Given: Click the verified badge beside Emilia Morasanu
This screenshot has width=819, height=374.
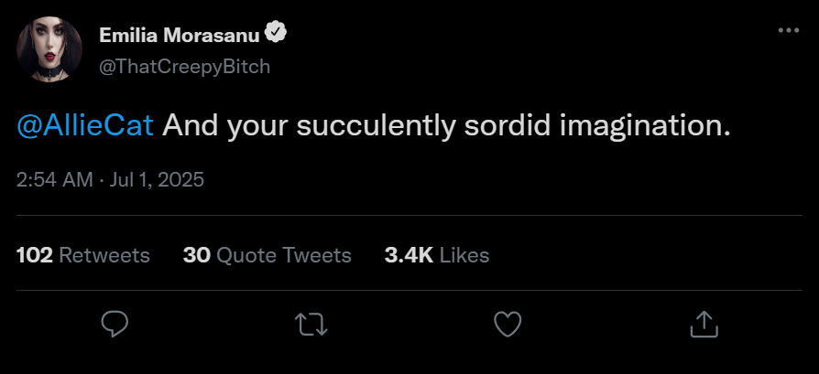Looking at the screenshot, I should (x=276, y=35).
